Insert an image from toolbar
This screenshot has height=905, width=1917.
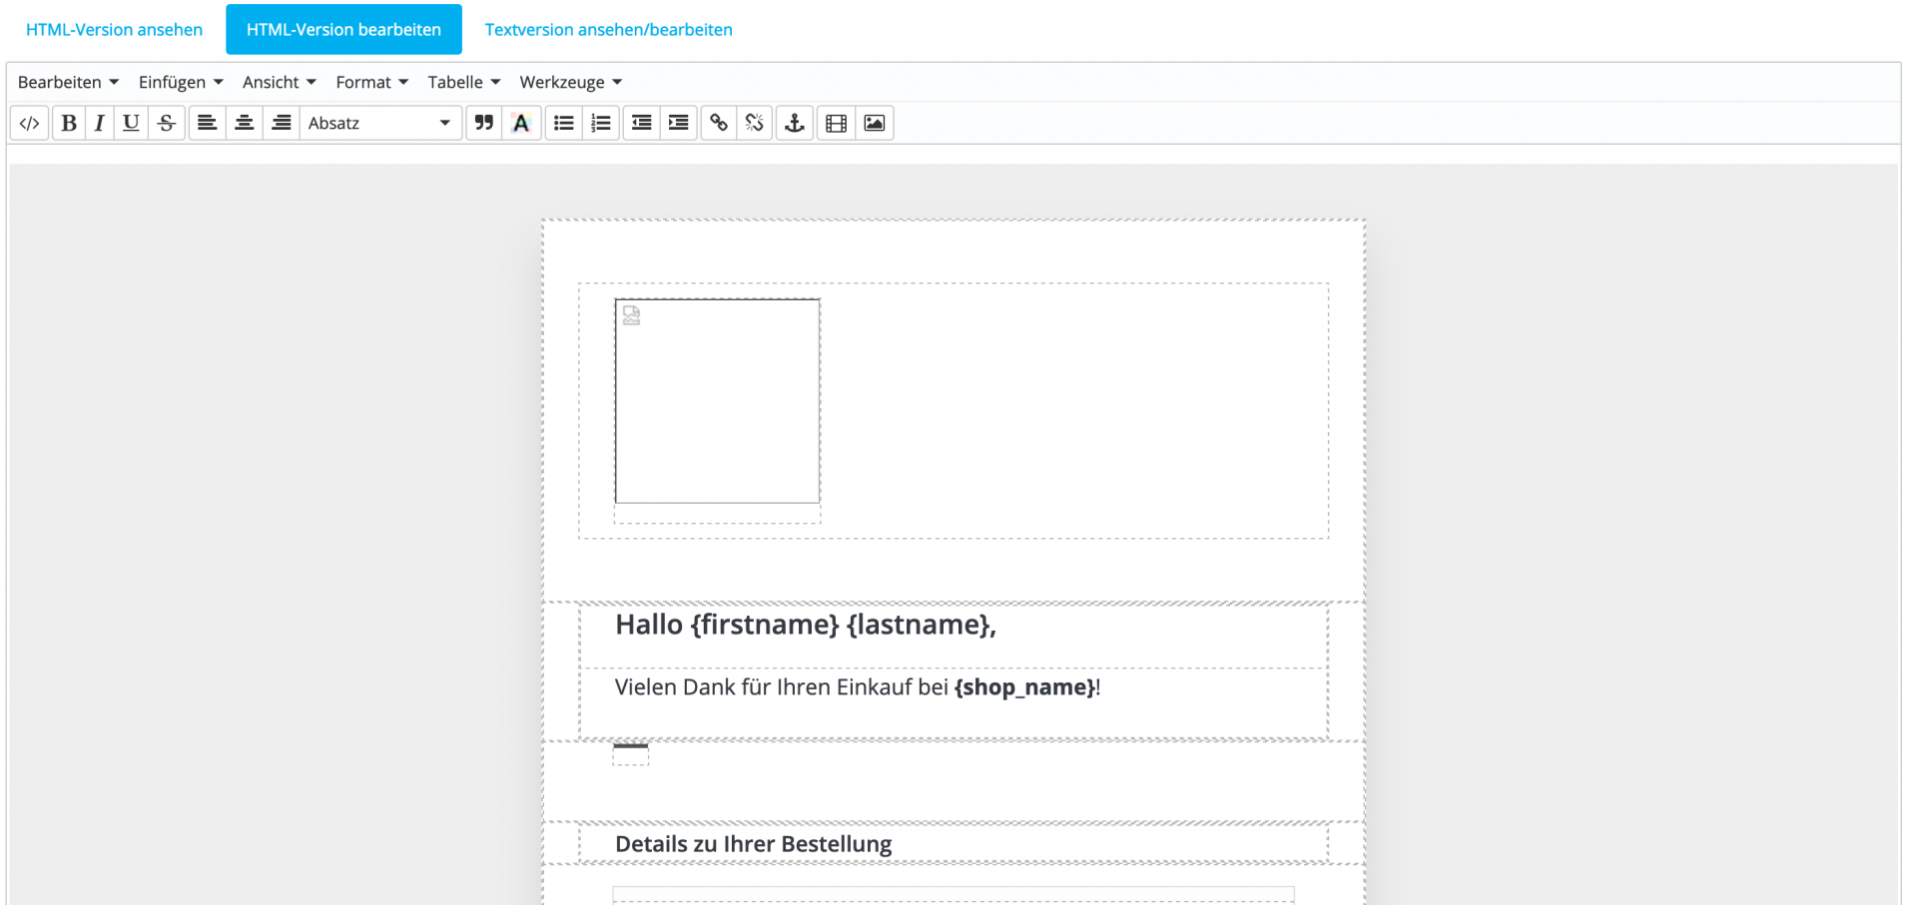pos(875,123)
